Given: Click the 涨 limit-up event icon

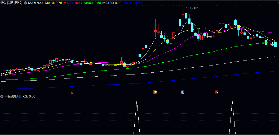Looking at the screenshot, I should click(216, 92).
